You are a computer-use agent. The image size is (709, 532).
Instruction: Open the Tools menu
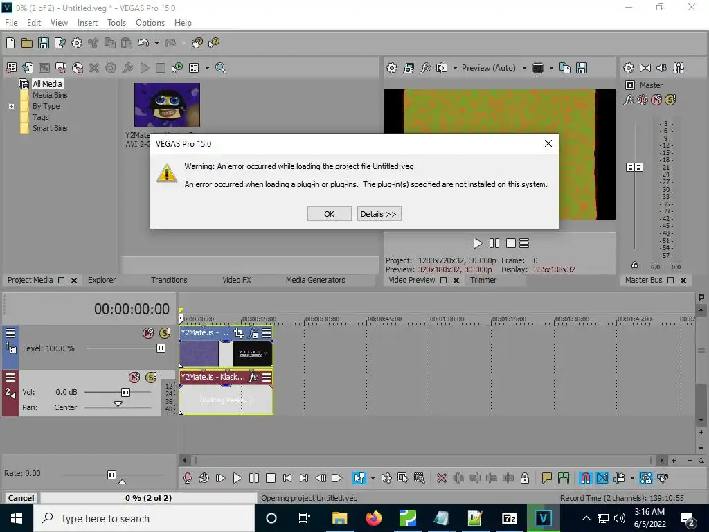[x=116, y=23]
